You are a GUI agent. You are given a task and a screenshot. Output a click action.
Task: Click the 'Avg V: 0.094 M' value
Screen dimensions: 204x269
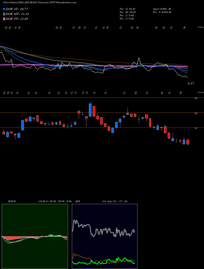click(162, 9)
